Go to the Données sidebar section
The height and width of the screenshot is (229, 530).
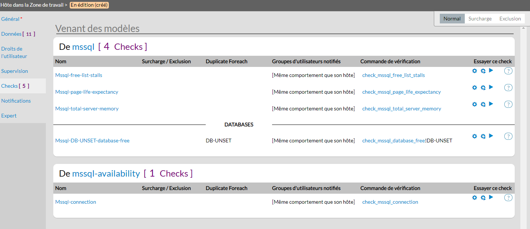[x=12, y=34]
